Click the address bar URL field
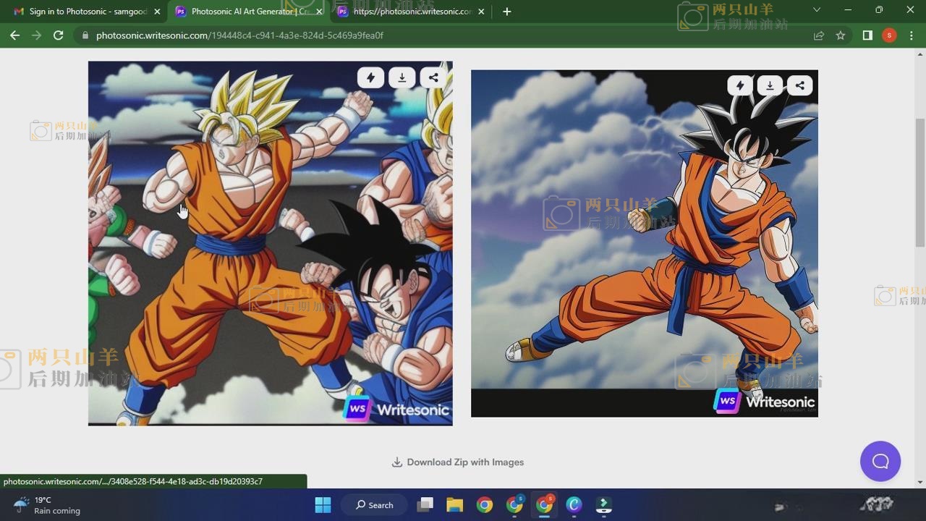The height and width of the screenshot is (521, 926). pos(434,35)
